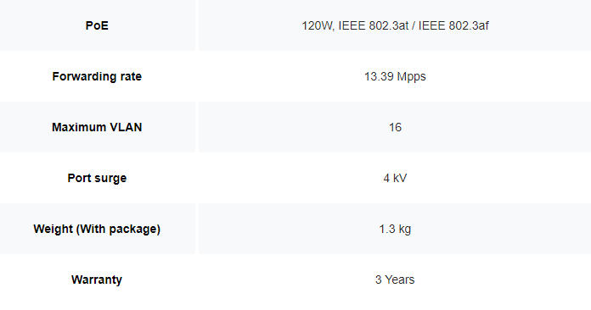Click the Maximum VLAN label
Image resolution: width=591 pixels, height=310 pixels.
(97, 127)
